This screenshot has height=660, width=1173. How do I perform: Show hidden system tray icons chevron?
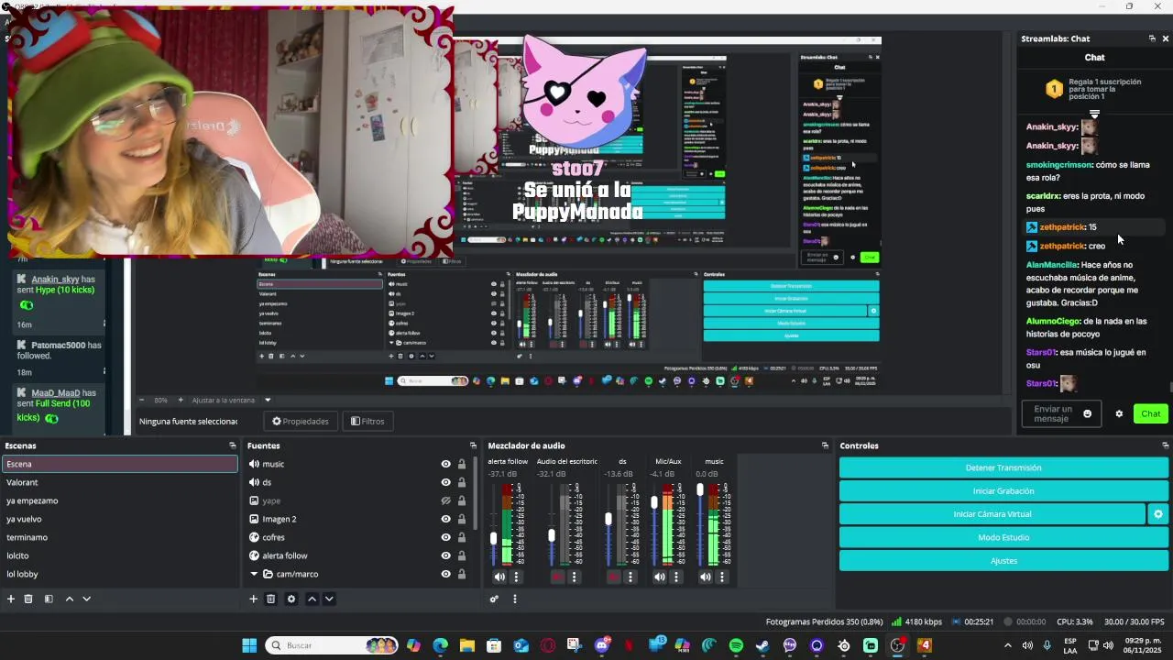[1008, 645]
